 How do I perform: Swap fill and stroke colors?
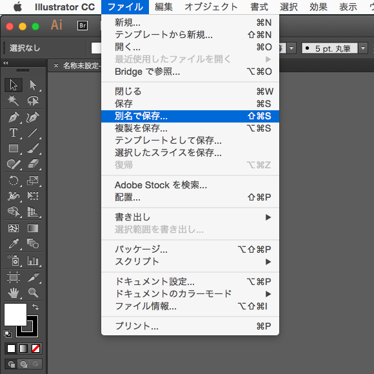click(35, 307)
